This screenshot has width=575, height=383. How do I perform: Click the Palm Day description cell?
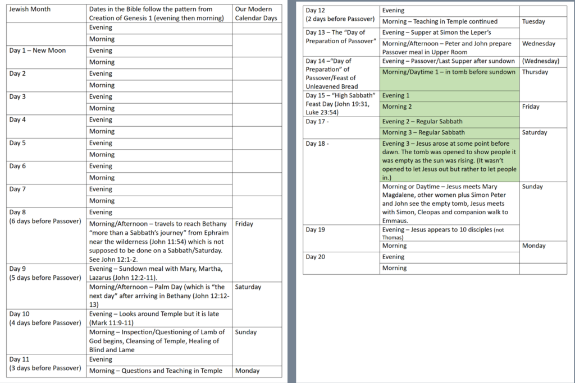pos(159,295)
